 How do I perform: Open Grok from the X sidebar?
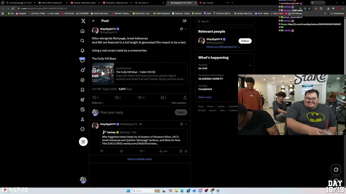[x=82, y=70]
